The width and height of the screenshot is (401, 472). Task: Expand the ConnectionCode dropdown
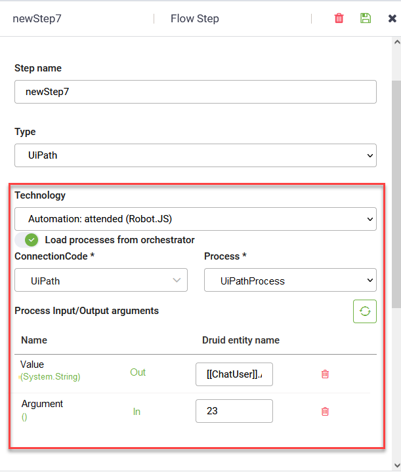pos(101,280)
